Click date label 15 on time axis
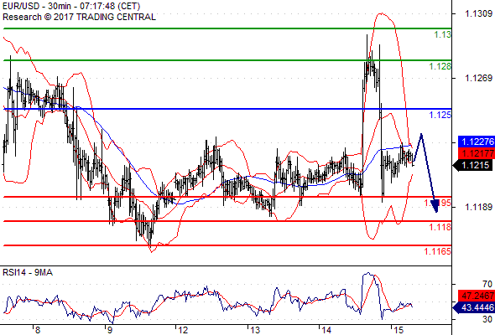 (399, 330)
